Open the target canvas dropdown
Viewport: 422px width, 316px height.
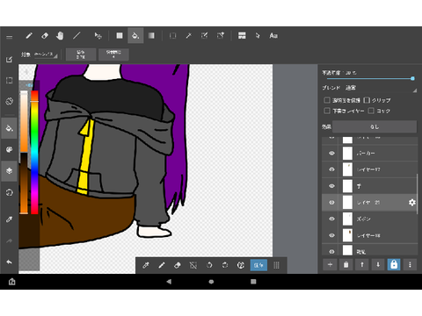tap(46, 54)
